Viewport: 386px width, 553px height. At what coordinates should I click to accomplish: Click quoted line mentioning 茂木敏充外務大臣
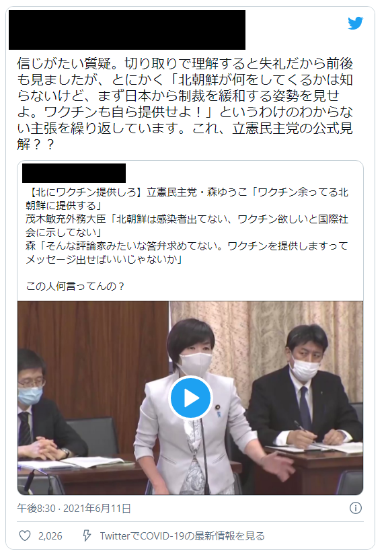pyautogui.click(x=187, y=226)
